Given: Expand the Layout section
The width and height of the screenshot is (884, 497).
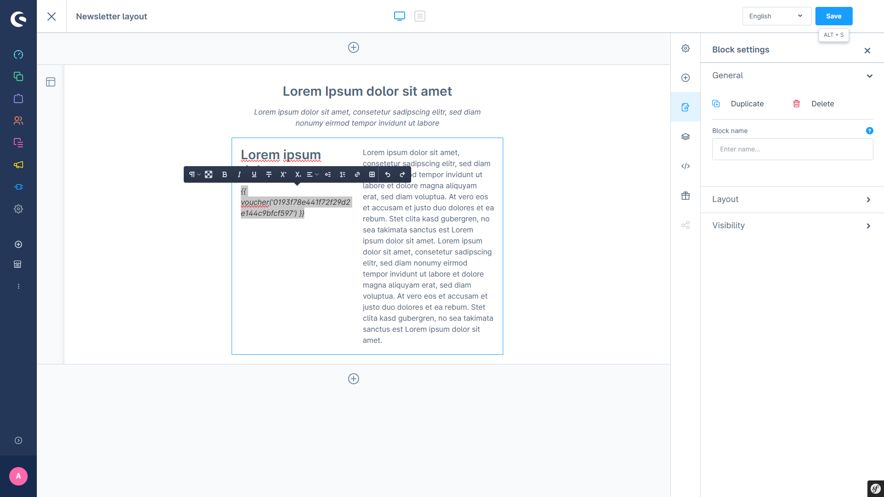Looking at the screenshot, I should point(792,200).
